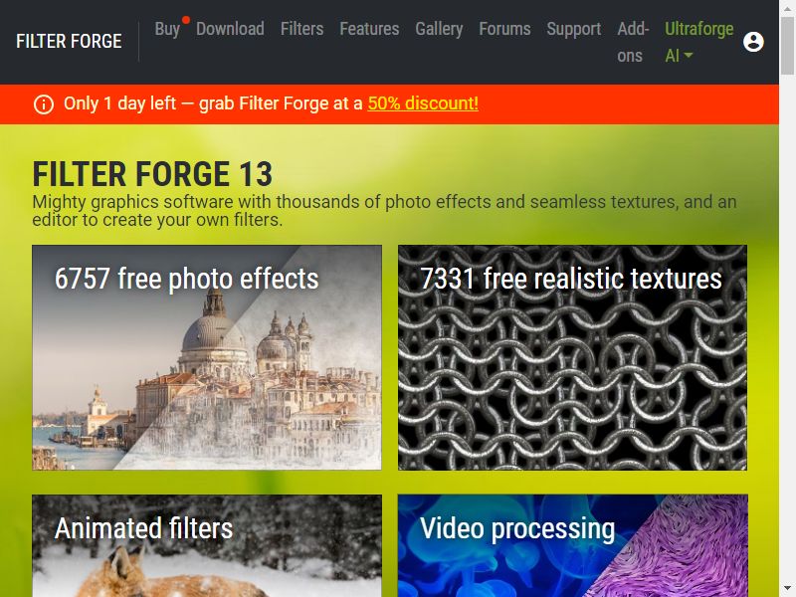796x597 pixels.
Task: Open the Support page
Action: (574, 29)
